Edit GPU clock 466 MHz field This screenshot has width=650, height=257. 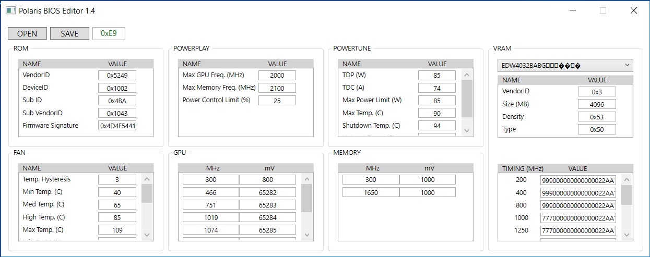(211, 192)
